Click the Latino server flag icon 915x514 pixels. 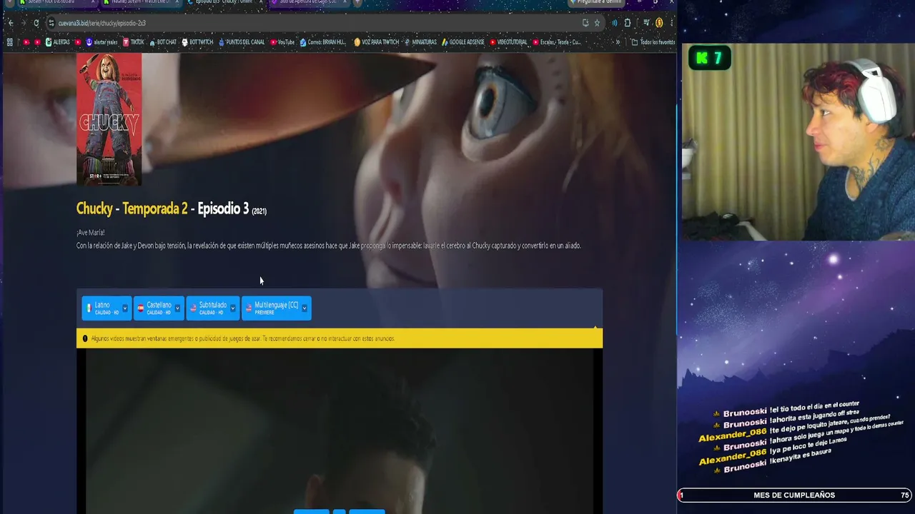coord(89,308)
